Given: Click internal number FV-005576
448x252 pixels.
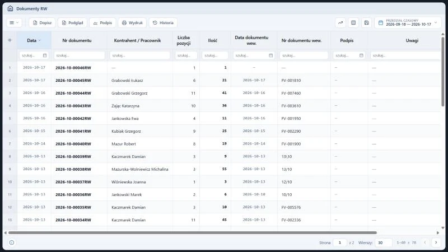Looking at the screenshot, I should pos(291,207).
